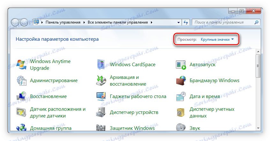Expand the address bar history dropdown arrow
The width and height of the screenshot is (271, 141).
pyautogui.click(x=178, y=22)
